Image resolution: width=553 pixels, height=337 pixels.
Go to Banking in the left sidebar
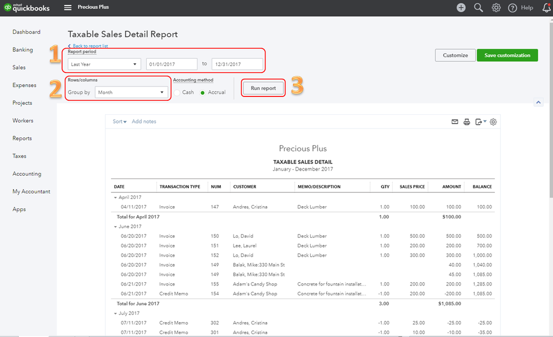pyautogui.click(x=23, y=50)
